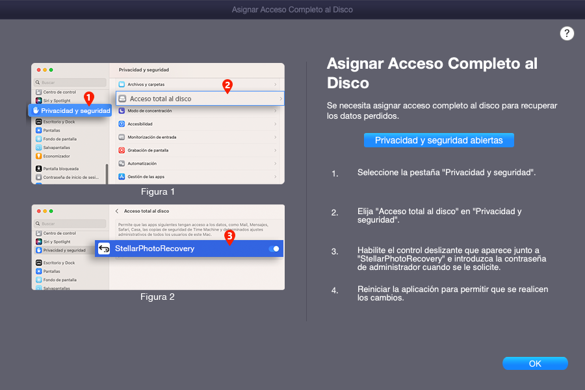Click the Buscar search field in Figura 1
Screen dimensions: 585x390
pyautogui.click(x=70, y=82)
